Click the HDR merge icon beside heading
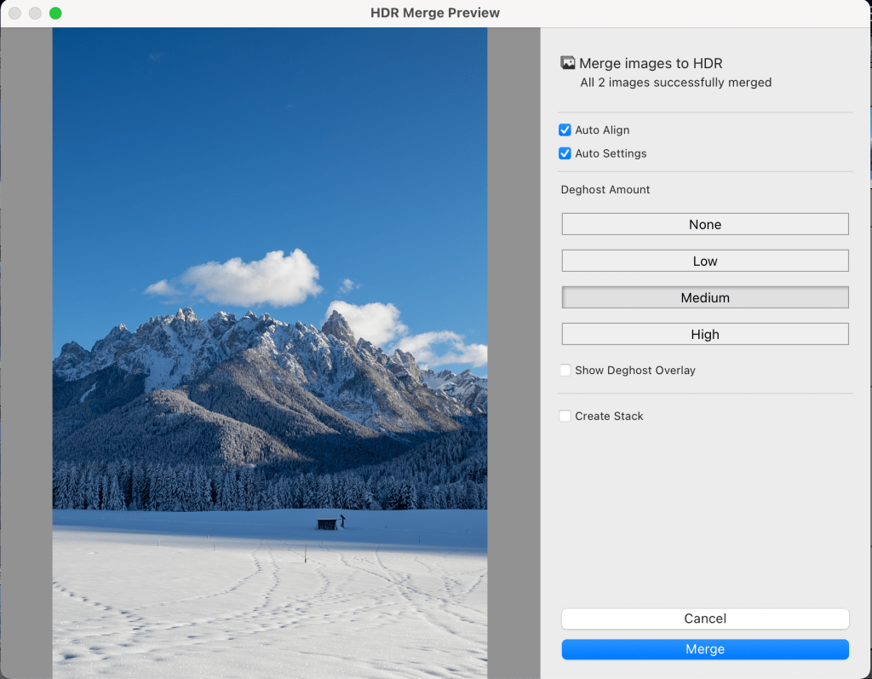This screenshot has height=679, width=872. coord(568,63)
